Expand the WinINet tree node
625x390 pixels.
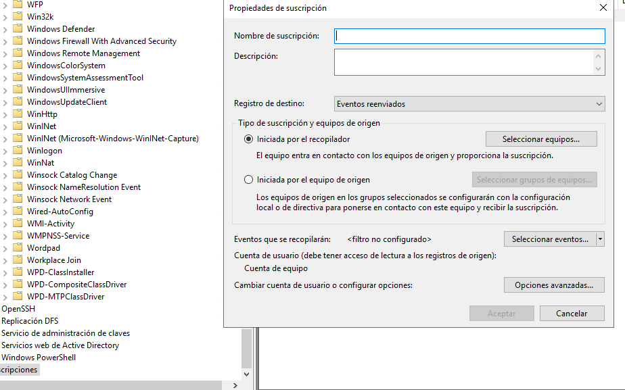point(5,126)
